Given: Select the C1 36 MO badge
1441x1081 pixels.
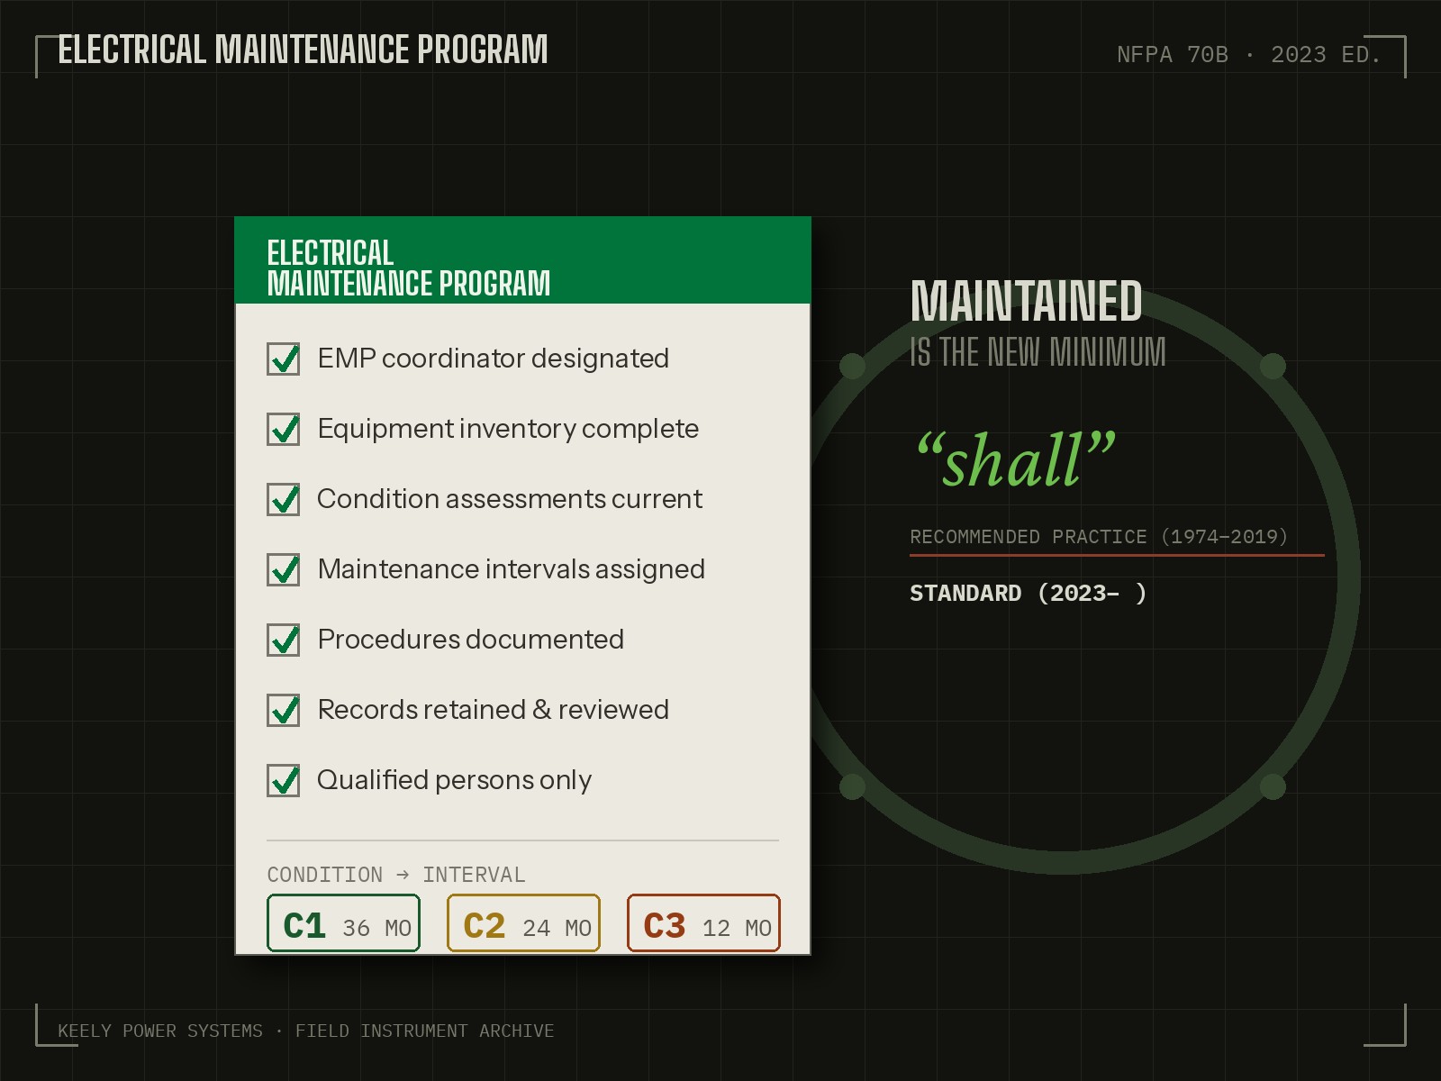Looking at the screenshot, I should tap(344, 923).
